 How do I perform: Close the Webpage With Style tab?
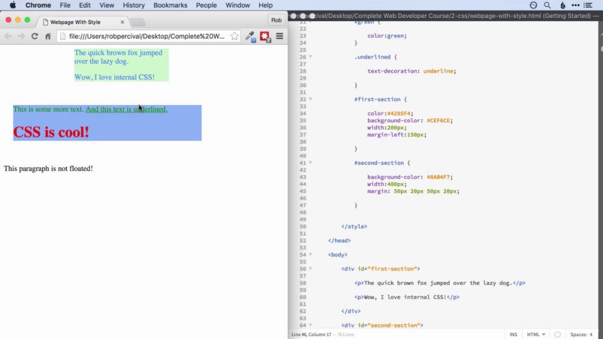(122, 22)
